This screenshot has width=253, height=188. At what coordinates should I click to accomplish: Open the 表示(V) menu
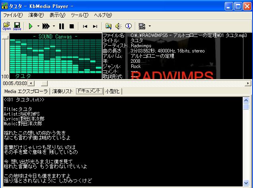click(x=57, y=15)
